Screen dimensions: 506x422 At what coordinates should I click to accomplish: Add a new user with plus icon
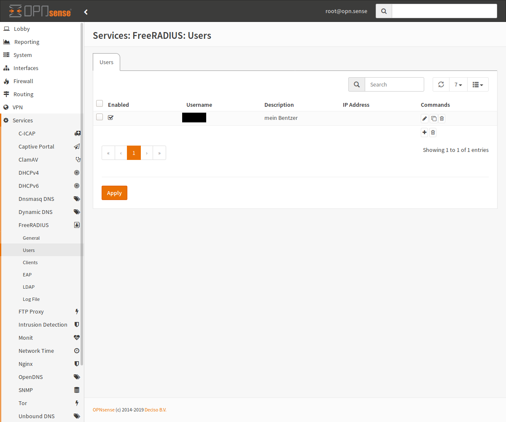coord(424,132)
